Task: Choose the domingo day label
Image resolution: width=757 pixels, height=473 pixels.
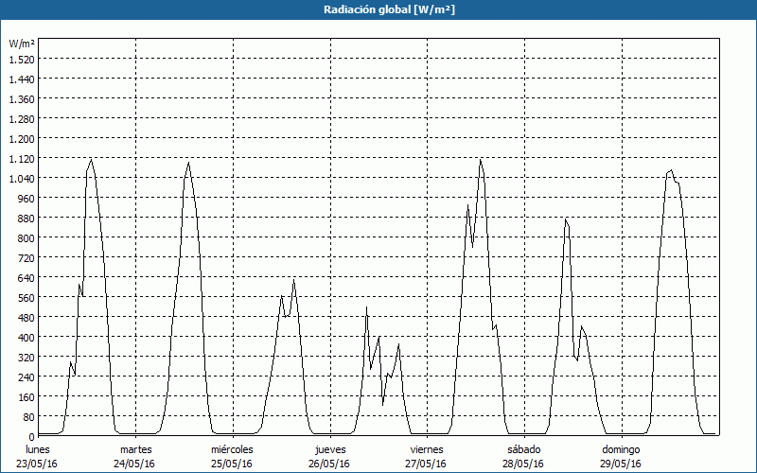Action: (622, 448)
